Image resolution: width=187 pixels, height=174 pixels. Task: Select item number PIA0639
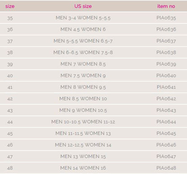point(166,64)
